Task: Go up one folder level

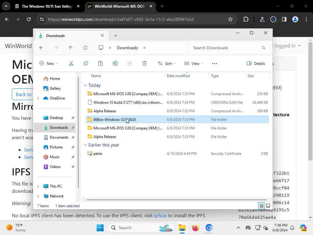Action: [71, 48]
